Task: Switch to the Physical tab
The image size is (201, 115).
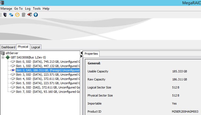Action: [23, 47]
